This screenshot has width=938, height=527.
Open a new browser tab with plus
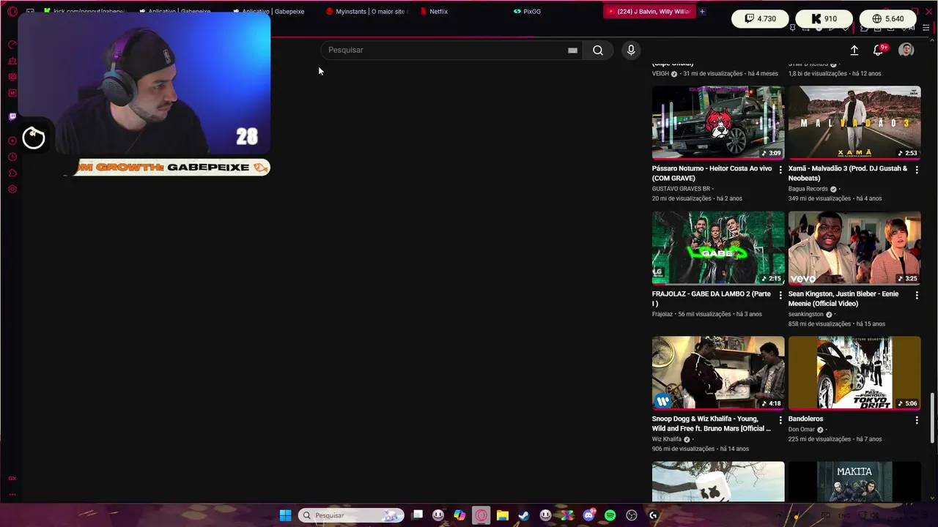(702, 12)
